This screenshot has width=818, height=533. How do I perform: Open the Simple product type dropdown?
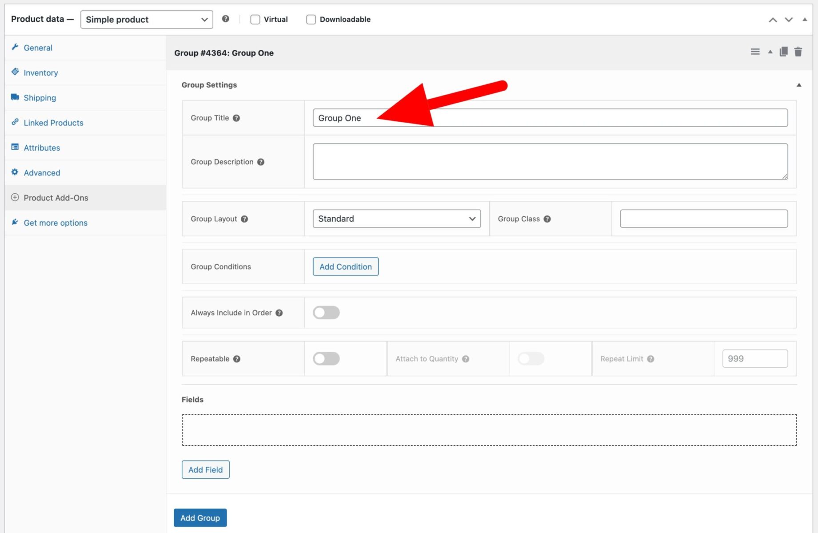147,20
